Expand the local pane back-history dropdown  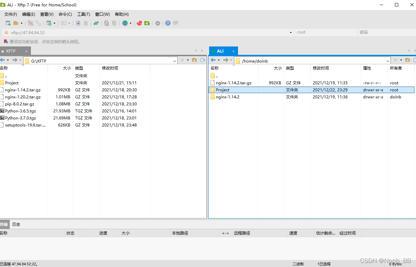click(x=8, y=60)
